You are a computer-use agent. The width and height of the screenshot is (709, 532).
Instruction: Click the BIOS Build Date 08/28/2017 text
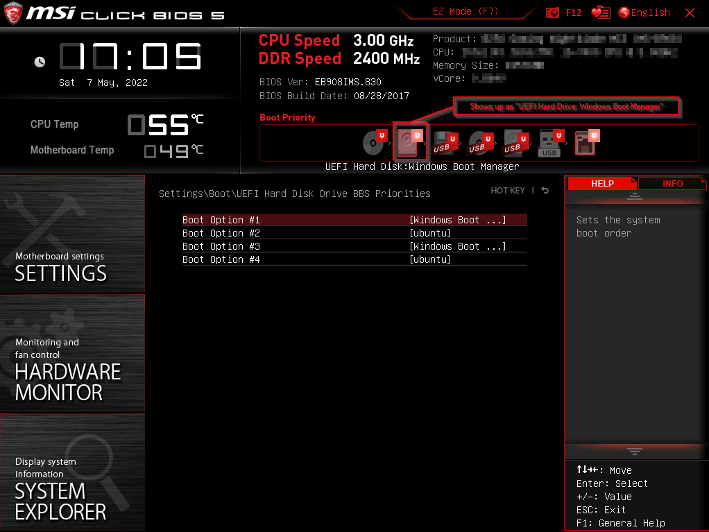(334, 96)
